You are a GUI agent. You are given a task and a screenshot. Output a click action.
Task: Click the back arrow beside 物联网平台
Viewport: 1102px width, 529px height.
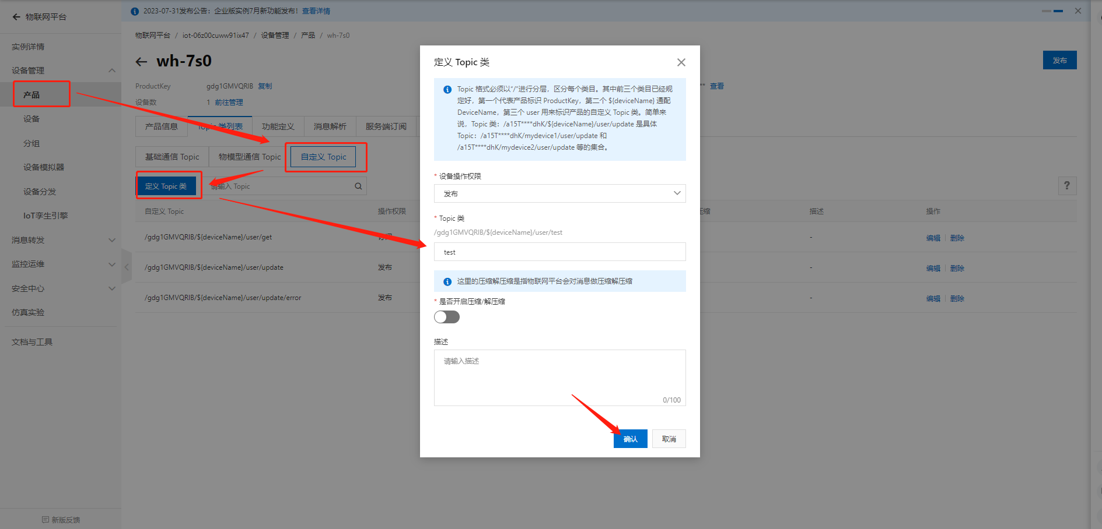[x=16, y=17]
